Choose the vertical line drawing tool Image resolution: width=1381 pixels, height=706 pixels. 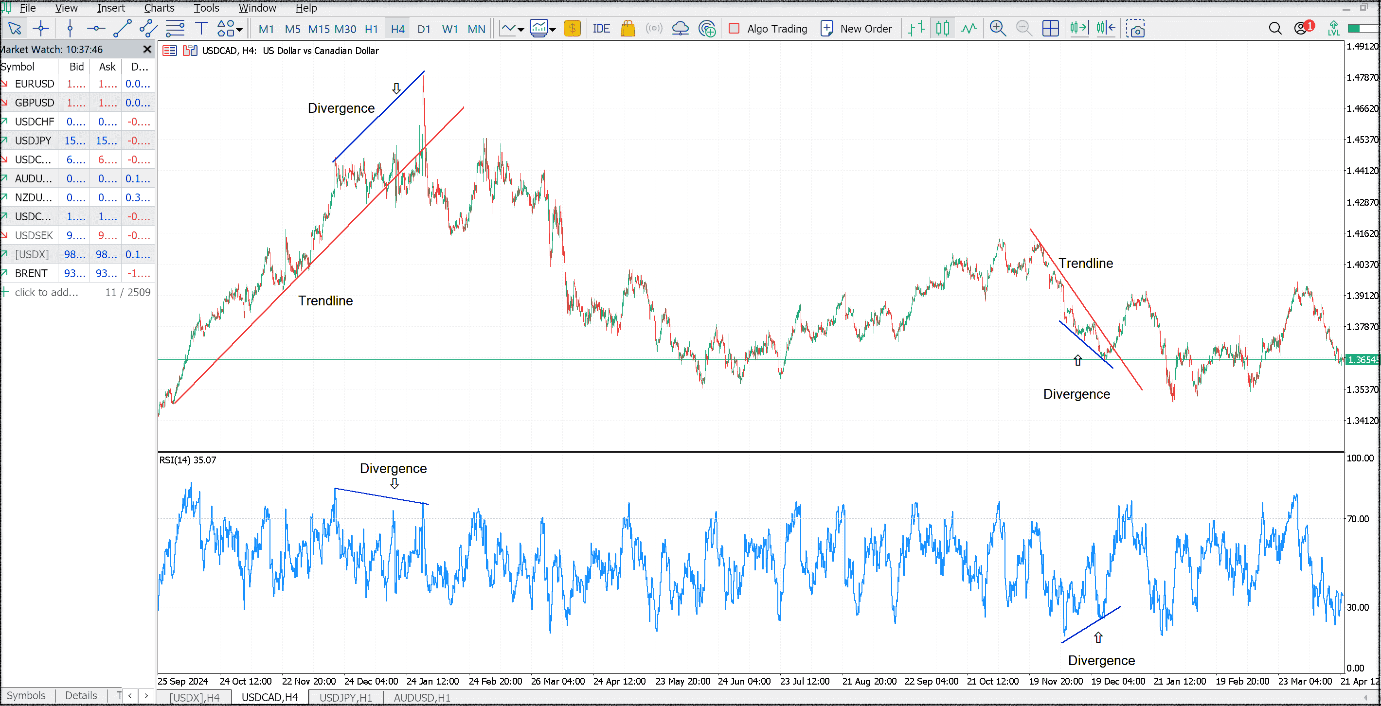pyautogui.click(x=70, y=28)
